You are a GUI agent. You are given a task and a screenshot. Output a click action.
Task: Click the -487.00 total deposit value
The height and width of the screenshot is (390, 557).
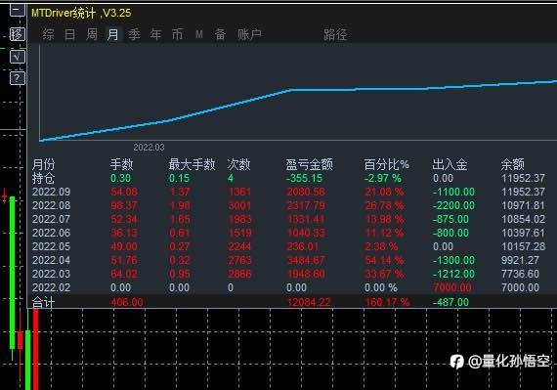coord(450,302)
